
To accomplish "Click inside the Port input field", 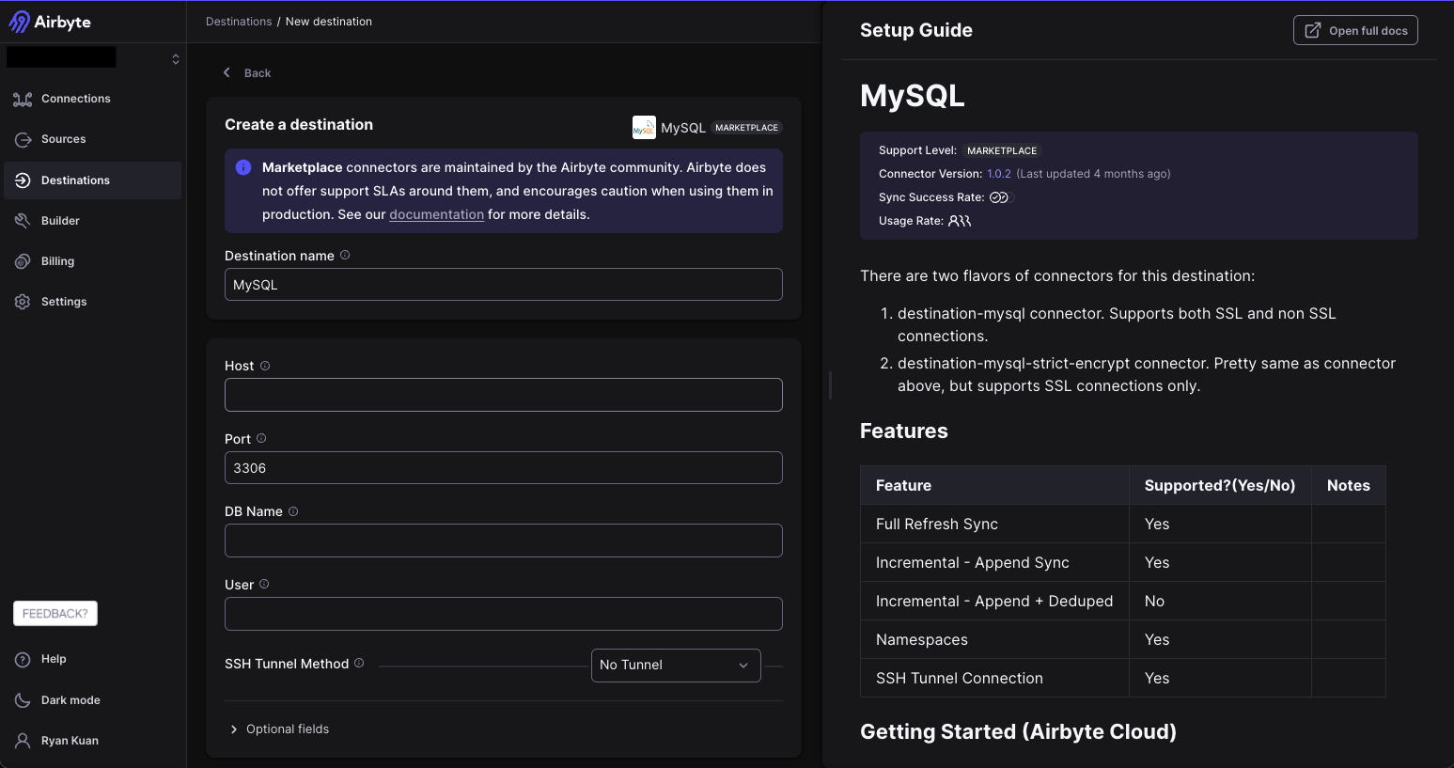I will click(503, 467).
